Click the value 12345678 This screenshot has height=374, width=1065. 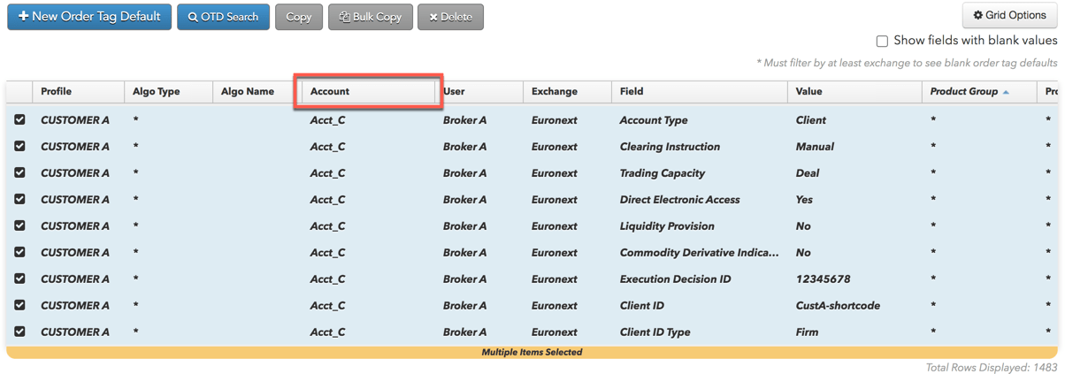coord(824,279)
